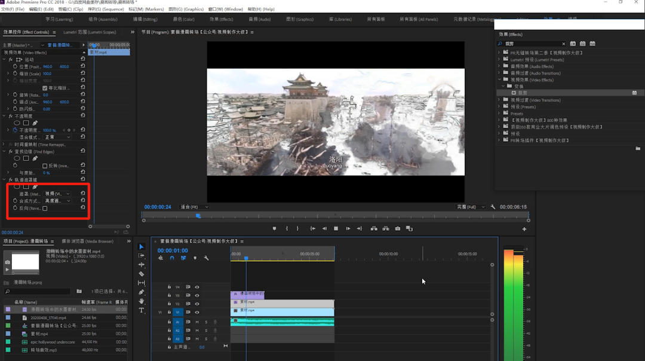Step forward one frame
This screenshot has width=645, height=361.
348,228
